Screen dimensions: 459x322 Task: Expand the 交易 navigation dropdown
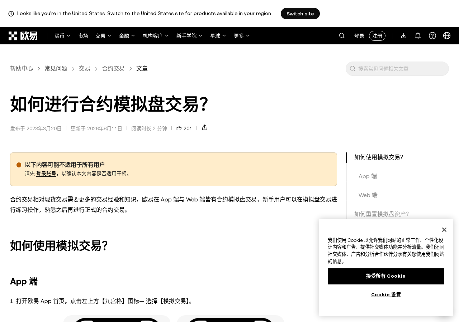pyautogui.click(x=103, y=36)
